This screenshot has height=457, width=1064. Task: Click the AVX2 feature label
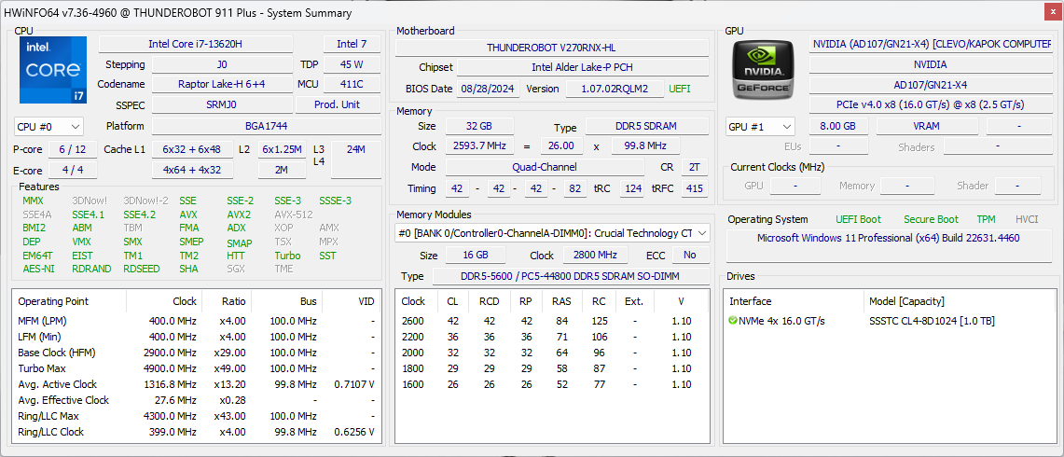[239, 215]
